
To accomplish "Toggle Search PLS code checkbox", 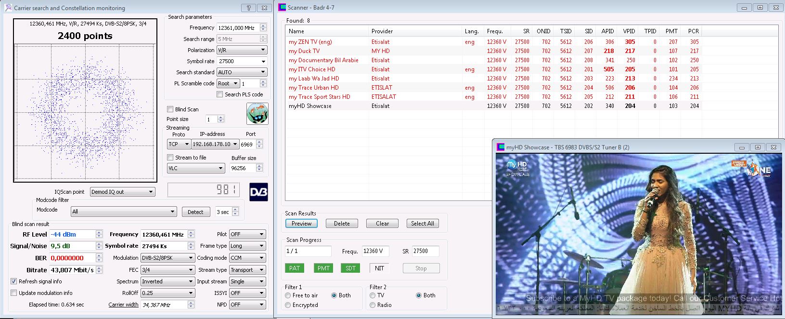I will [219, 94].
